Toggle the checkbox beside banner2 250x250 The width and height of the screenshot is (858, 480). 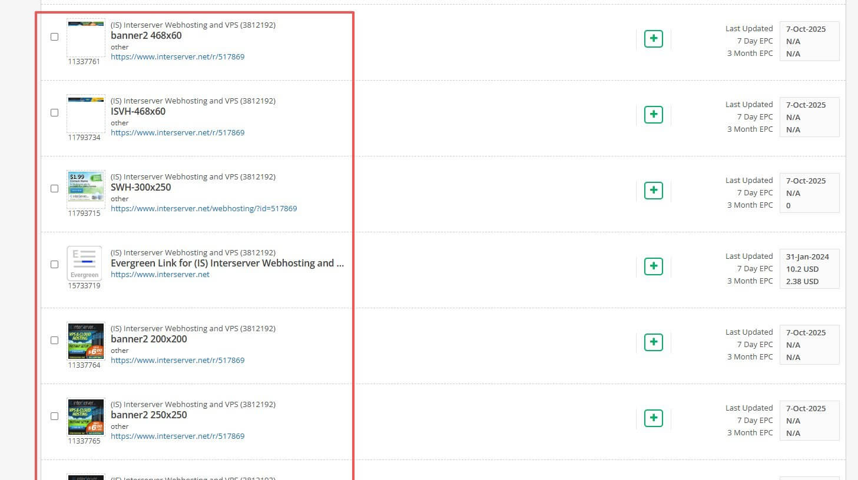[x=55, y=416]
